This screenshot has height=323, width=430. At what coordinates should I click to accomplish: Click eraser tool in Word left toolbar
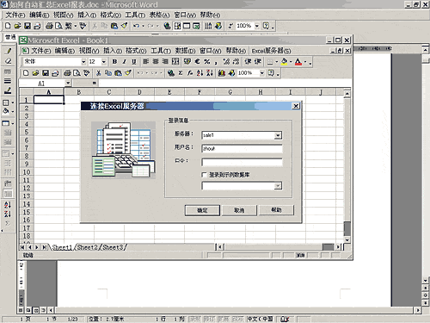[8, 61]
